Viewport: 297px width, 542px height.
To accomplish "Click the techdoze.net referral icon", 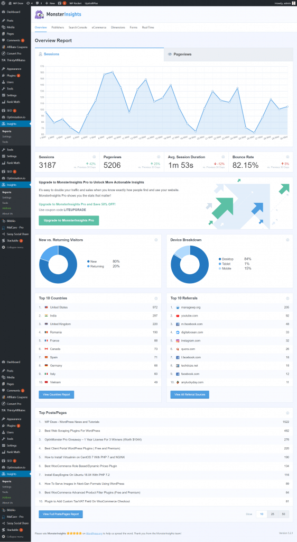I will pos(178,365).
